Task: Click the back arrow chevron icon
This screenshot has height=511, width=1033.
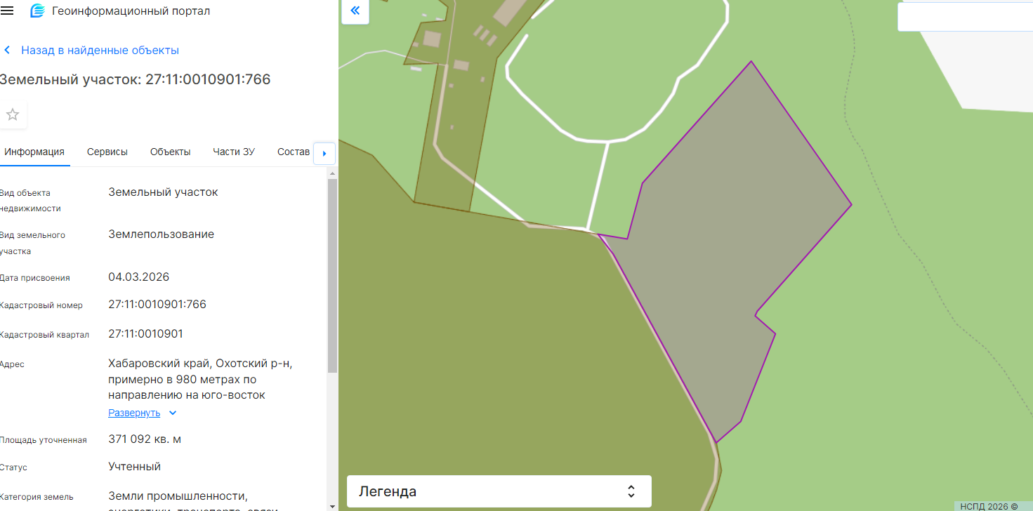Action: [8, 51]
